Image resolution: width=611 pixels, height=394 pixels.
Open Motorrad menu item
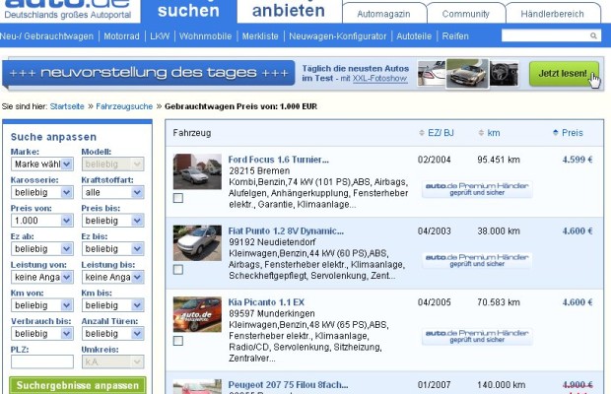121,36
